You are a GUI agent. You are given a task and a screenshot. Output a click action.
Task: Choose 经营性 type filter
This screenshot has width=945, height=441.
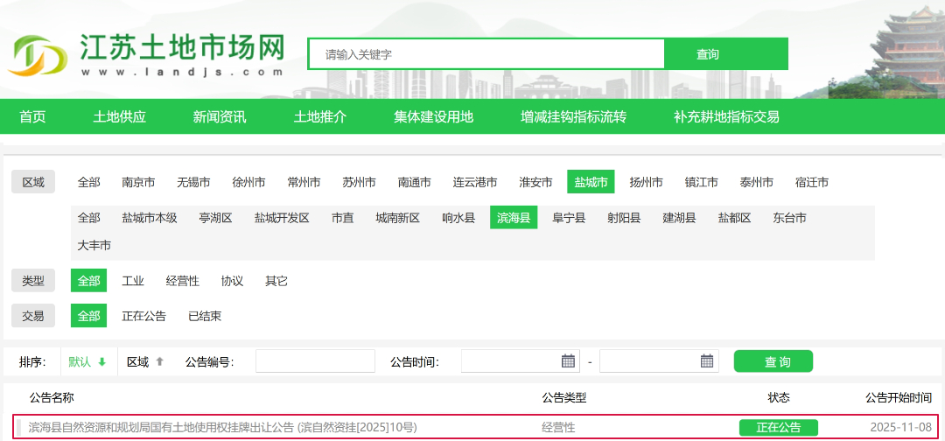click(x=183, y=281)
